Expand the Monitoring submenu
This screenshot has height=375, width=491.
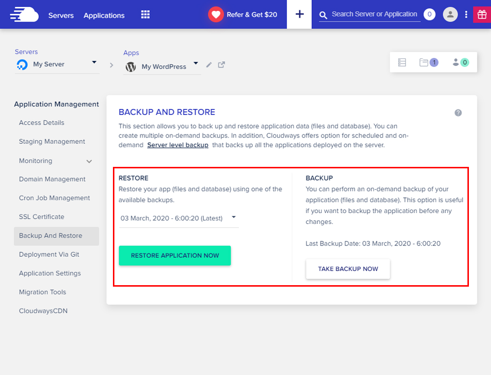pos(89,161)
